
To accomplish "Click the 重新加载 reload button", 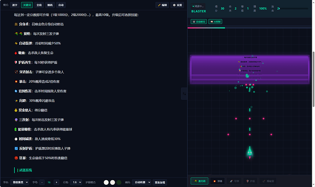I will click(160, 182).
